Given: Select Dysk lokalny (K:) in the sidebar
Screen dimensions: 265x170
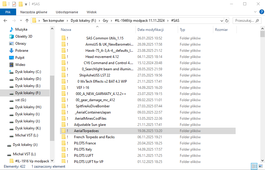Looking at the screenshot, I should click(x=28, y=128).
